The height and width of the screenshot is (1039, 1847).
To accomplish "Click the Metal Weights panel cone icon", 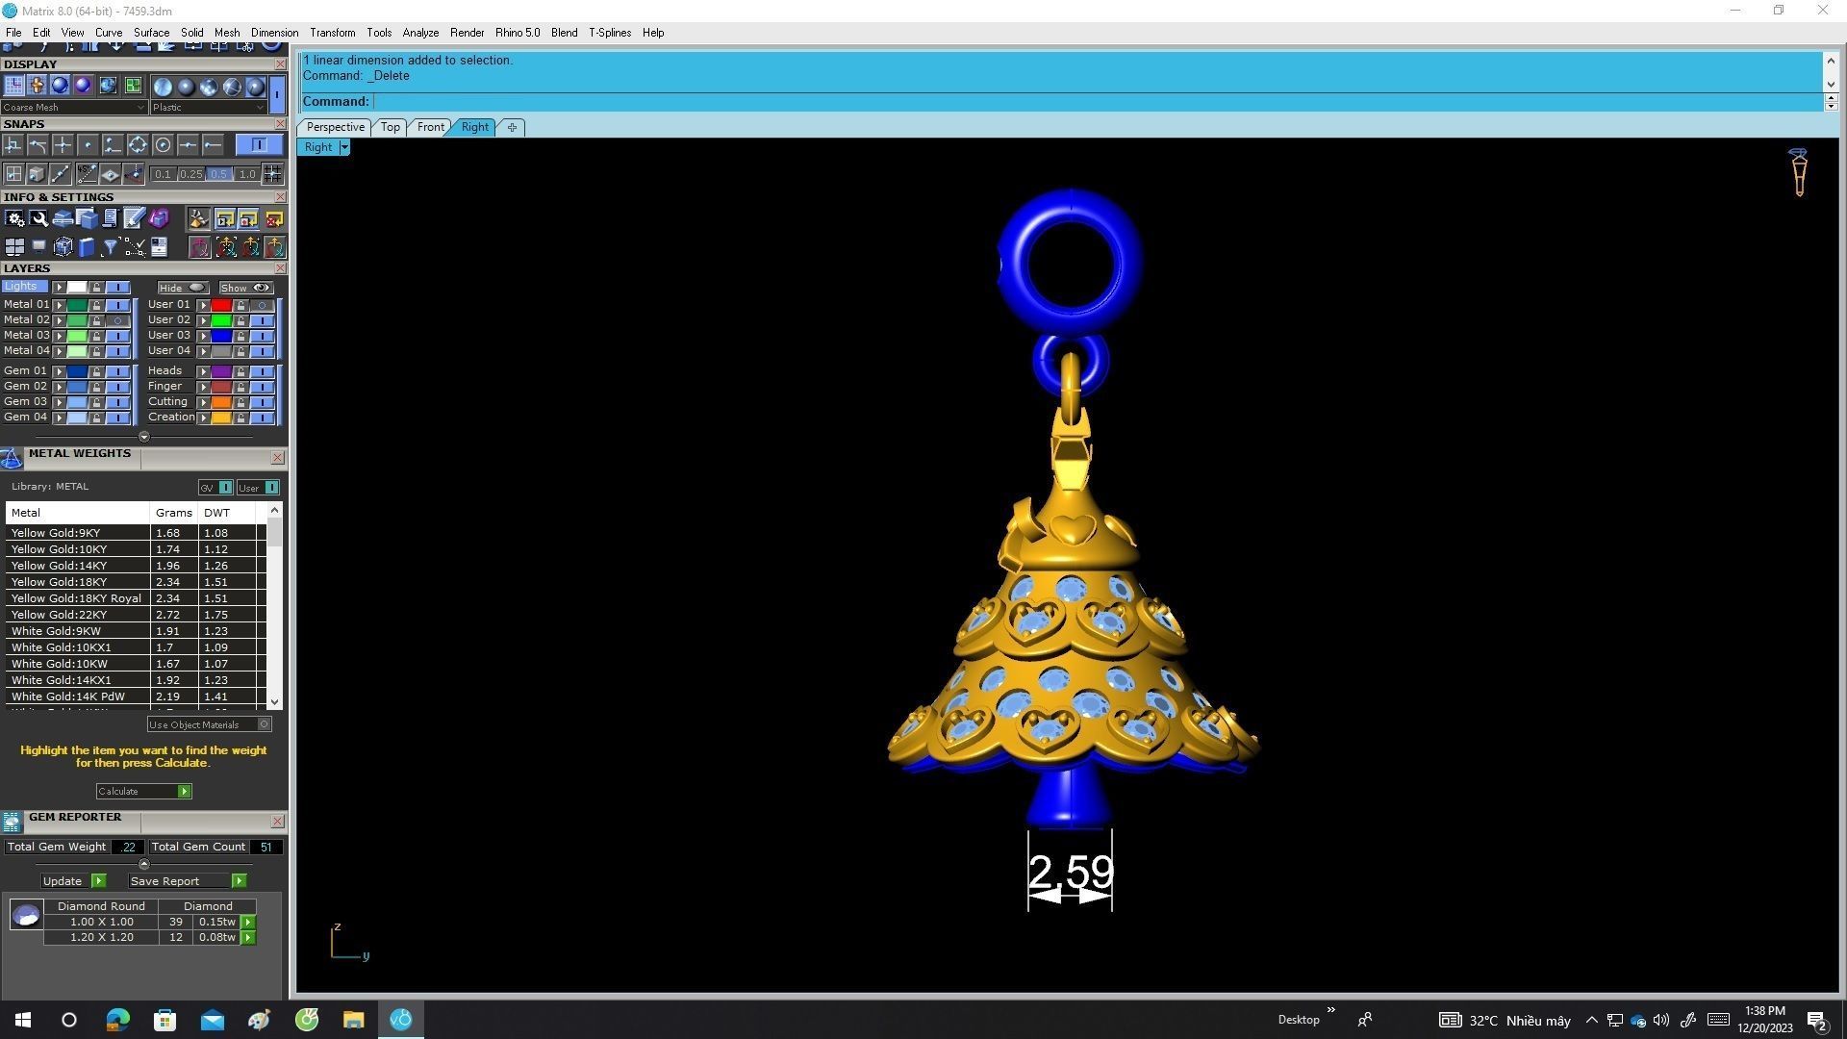I will pyautogui.click(x=12, y=458).
